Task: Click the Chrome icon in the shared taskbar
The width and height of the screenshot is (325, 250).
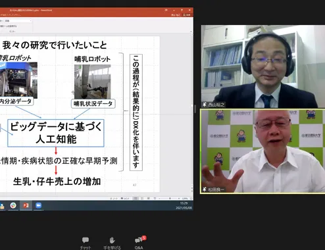Action: 13,205
